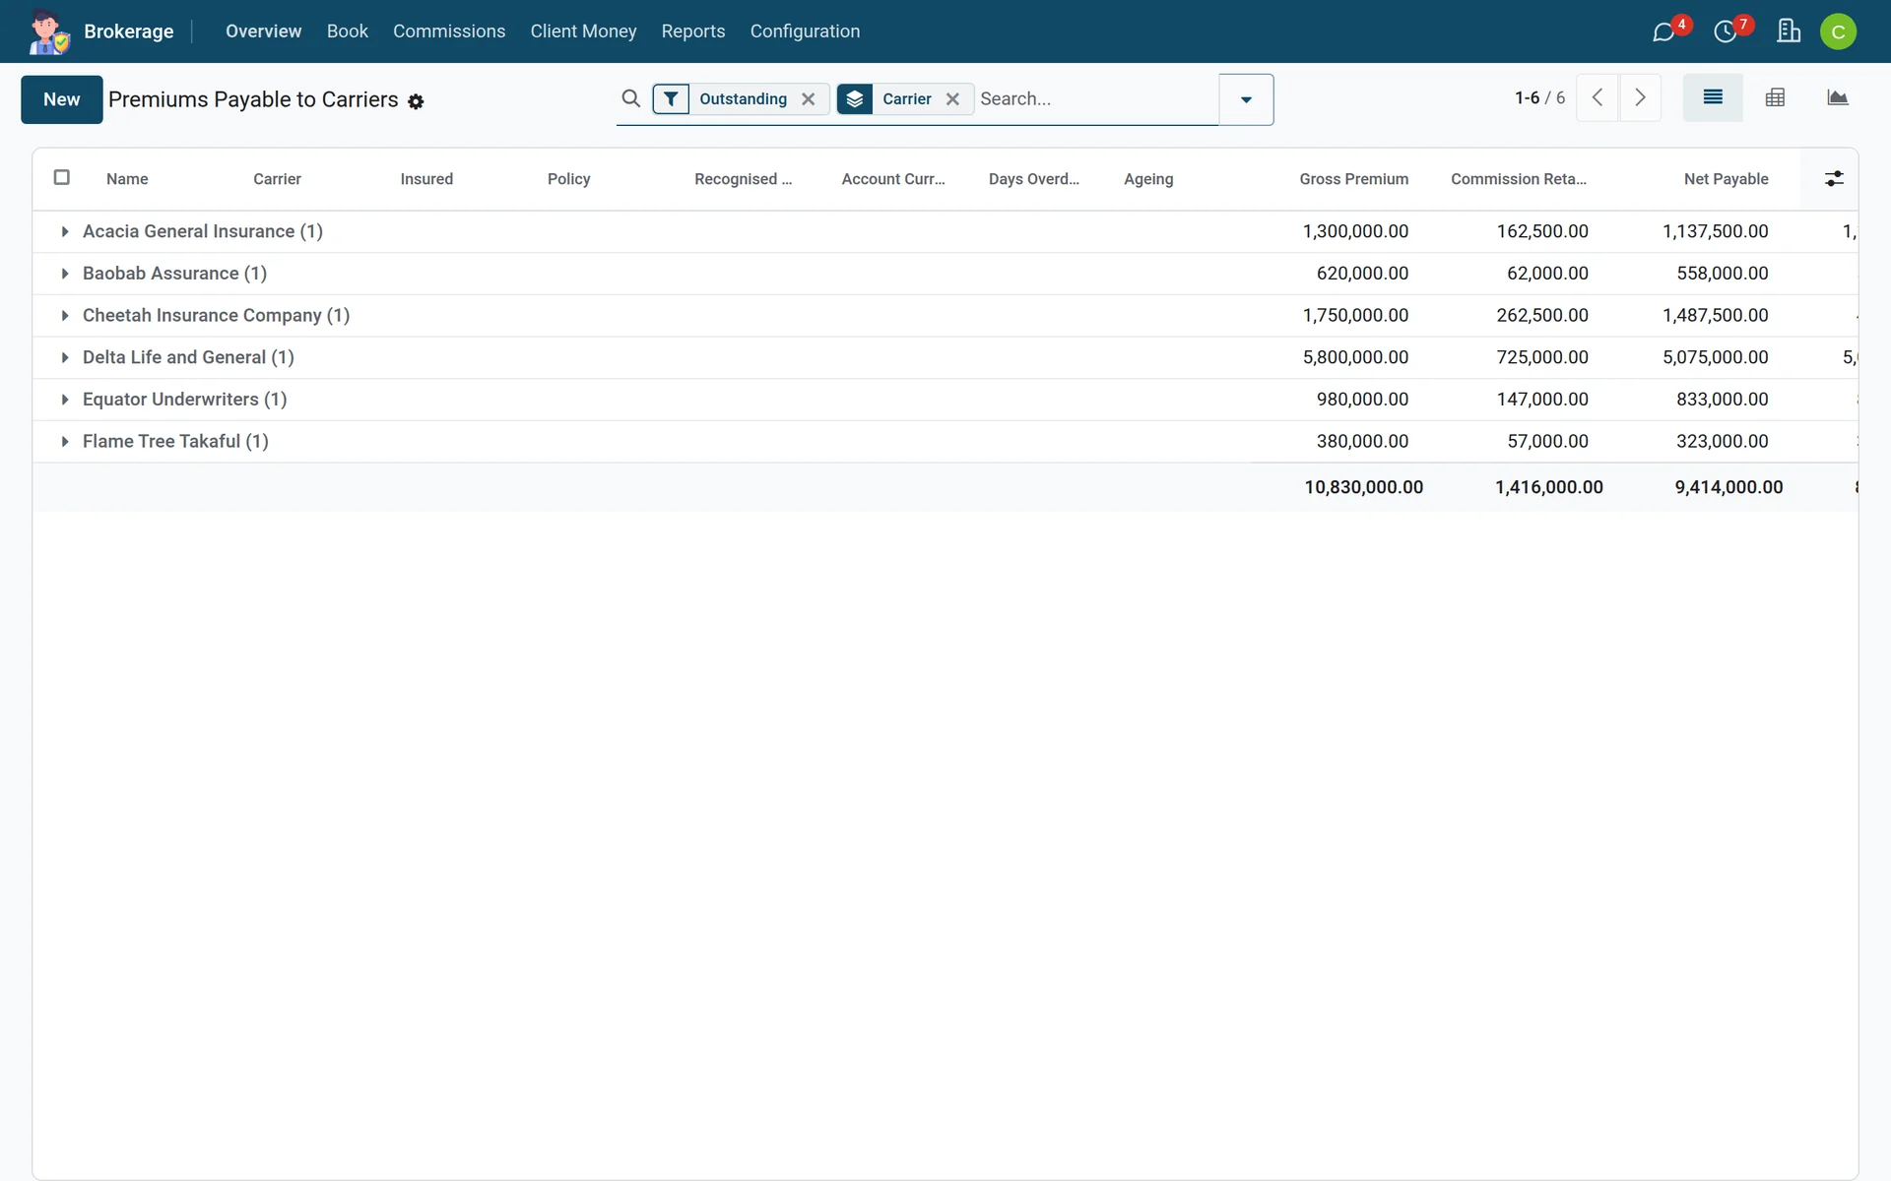Click the total 9,414,000.00 net payable

pyautogui.click(x=1728, y=487)
